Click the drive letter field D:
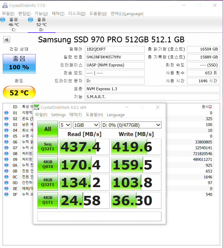 (x=115, y=81)
